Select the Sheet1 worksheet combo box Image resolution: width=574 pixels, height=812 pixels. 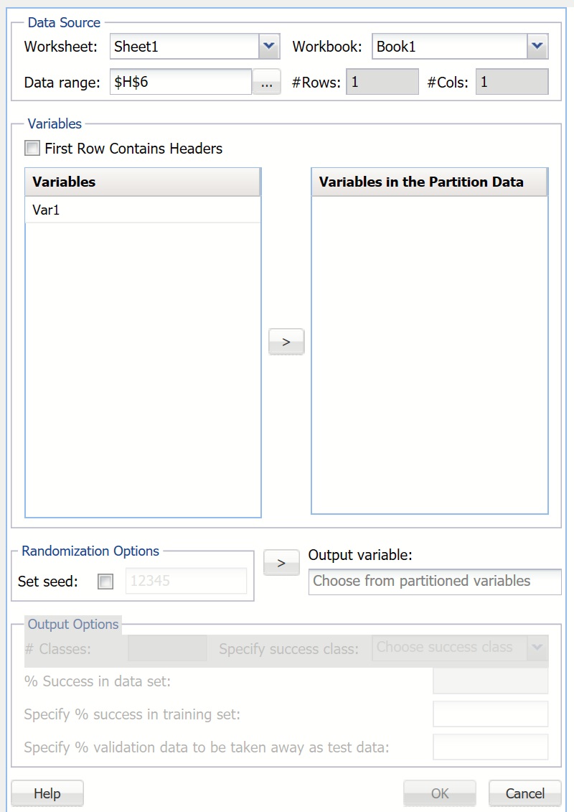coord(179,46)
